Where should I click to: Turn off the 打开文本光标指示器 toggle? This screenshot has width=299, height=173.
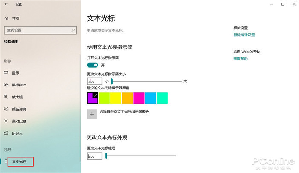(x=92, y=65)
